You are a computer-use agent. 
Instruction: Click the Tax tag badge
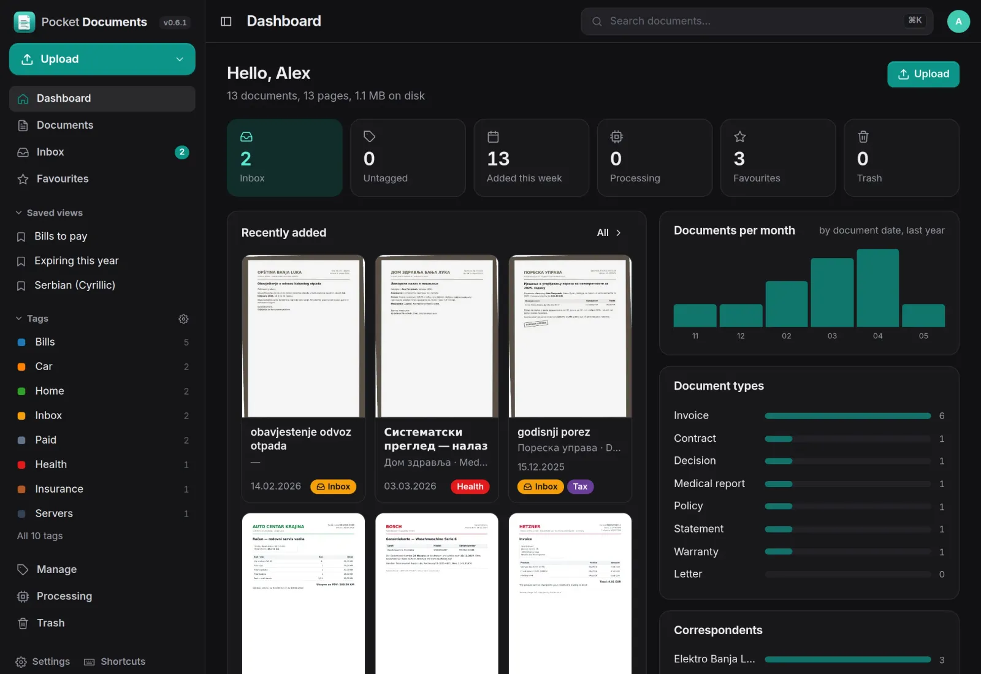pyautogui.click(x=580, y=487)
